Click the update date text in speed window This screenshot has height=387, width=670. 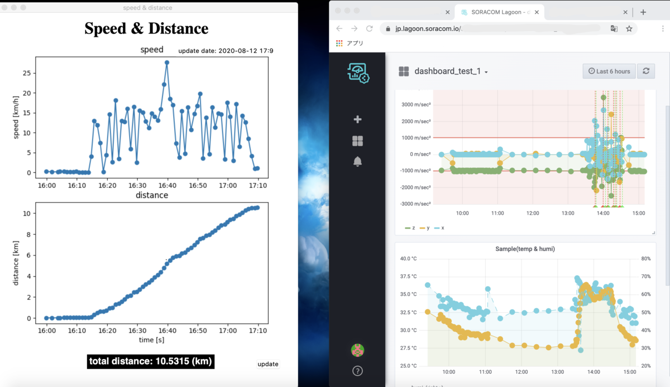coord(226,51)
